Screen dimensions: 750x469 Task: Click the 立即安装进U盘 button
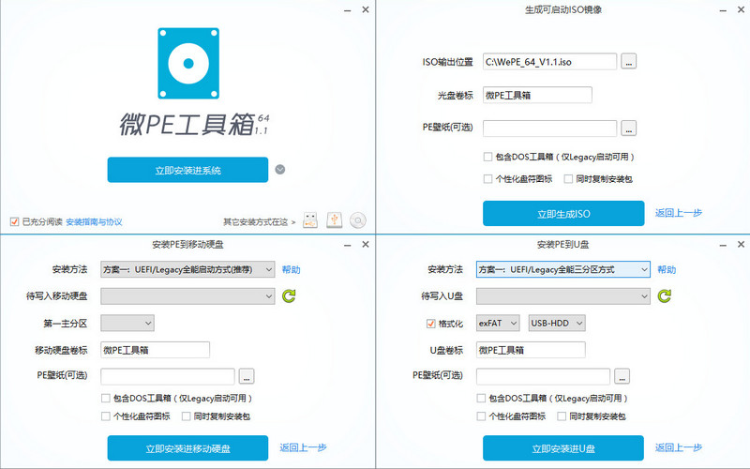[x=563, y=448]
